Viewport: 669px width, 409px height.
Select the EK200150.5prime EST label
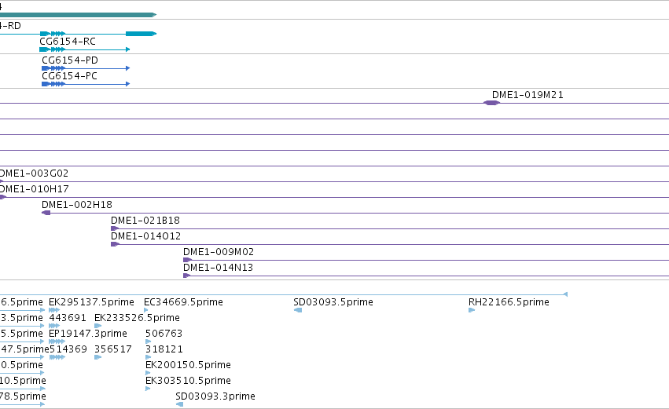point(188,365)
